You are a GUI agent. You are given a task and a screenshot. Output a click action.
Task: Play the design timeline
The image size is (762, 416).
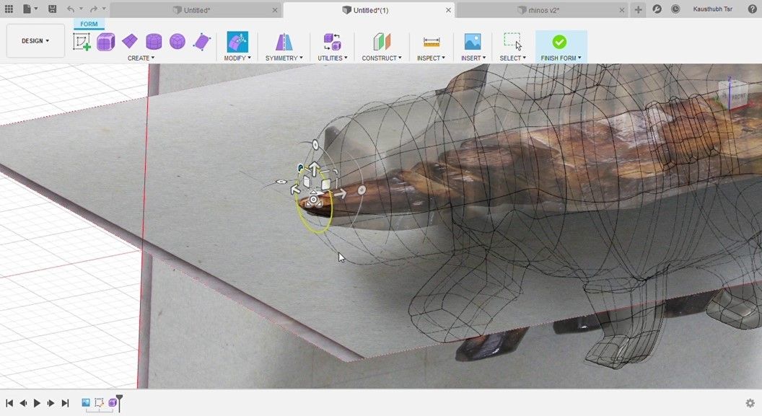pos(37,403)
